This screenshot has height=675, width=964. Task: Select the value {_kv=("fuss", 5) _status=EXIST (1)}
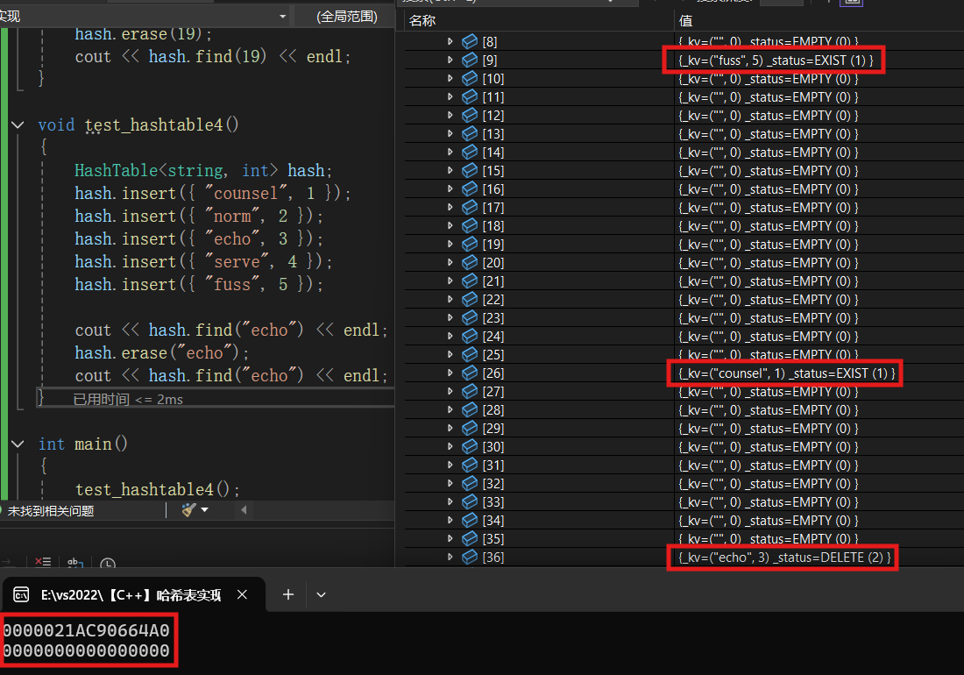[x=776, y=60]
